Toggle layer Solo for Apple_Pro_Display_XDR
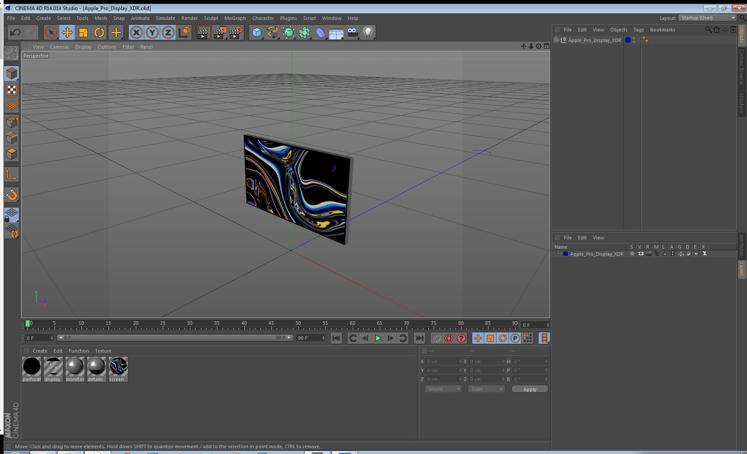The height and width of the screenshot is (454, 747). 632,254
